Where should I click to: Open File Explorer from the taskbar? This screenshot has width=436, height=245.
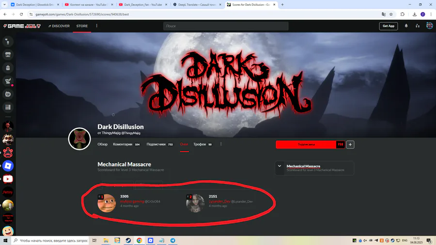(106, 240)
